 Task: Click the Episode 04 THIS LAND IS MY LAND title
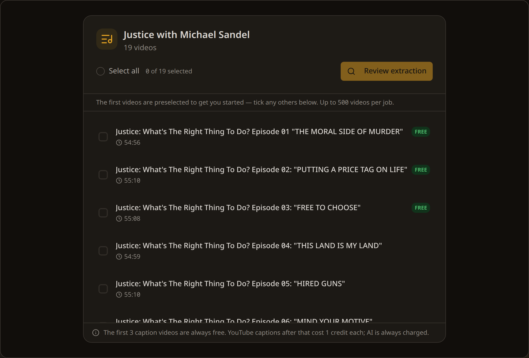[x=249, y=246]
